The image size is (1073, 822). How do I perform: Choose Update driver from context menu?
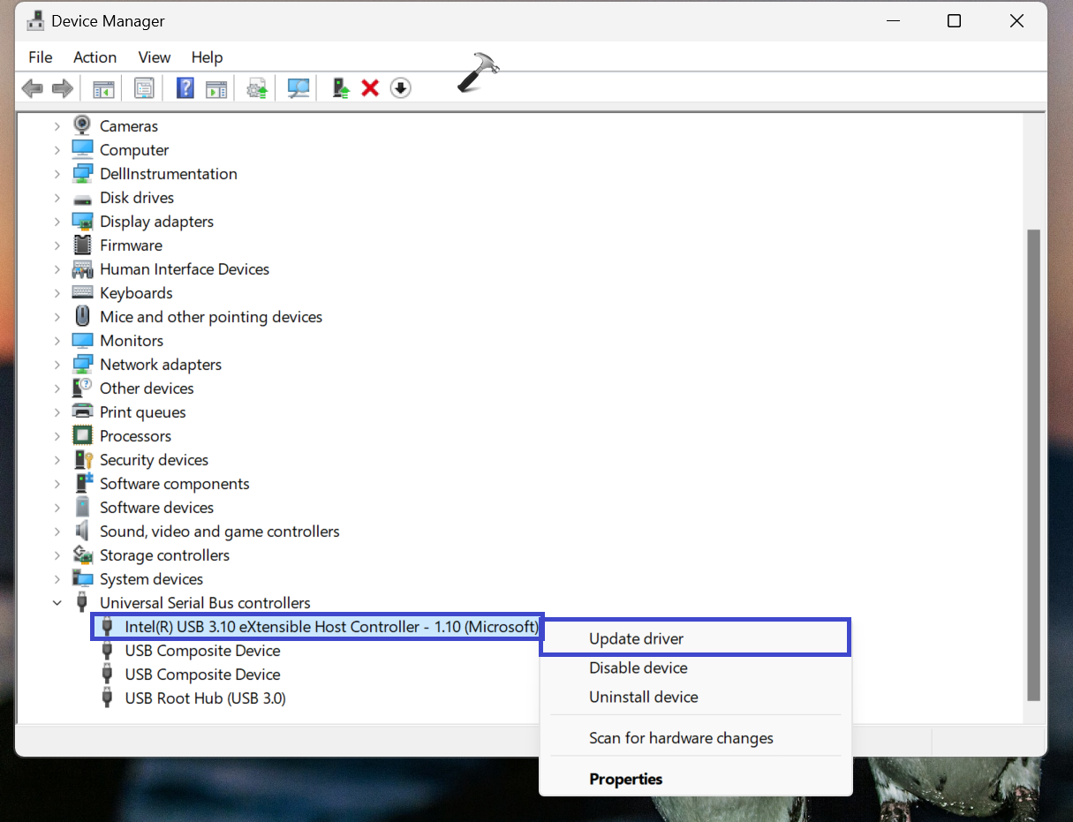point(636,639)
